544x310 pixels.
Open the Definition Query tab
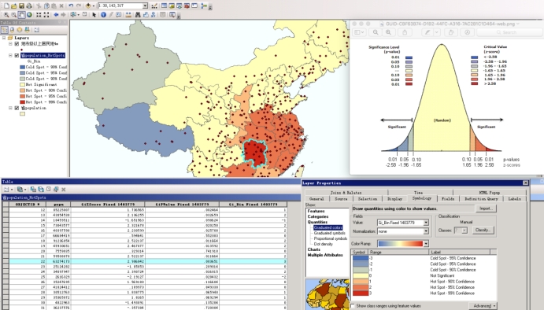(x=480, y=199)
